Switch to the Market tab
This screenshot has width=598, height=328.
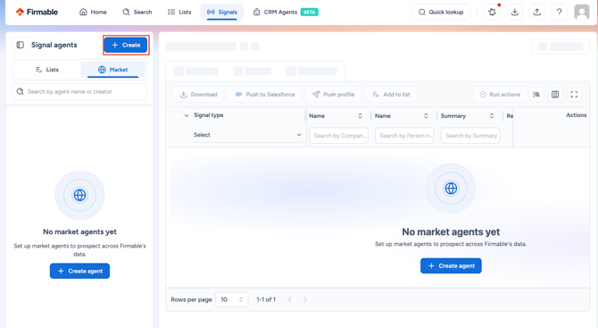(x=112, y=70)
